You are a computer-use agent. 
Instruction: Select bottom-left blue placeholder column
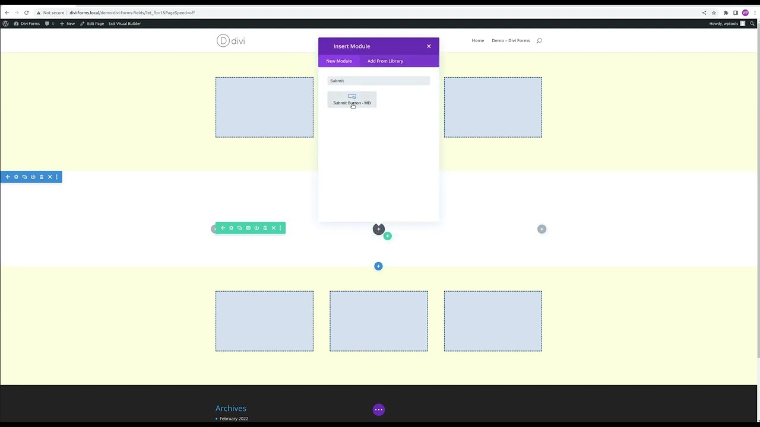(264, 321)
